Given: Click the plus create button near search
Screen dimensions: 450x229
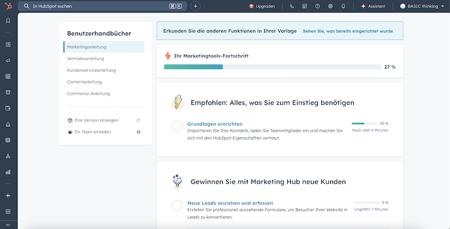Looking at the screenshot, I should [x=195, y=6].
